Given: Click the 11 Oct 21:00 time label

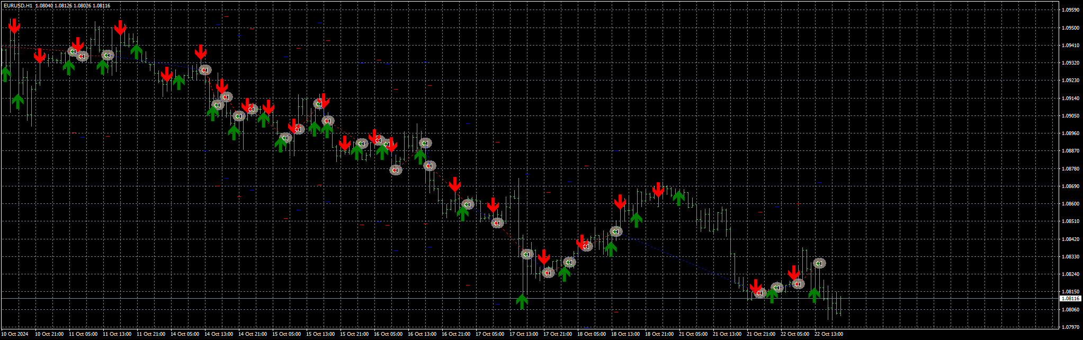Looking at the screenshot, I should (151, 334).
